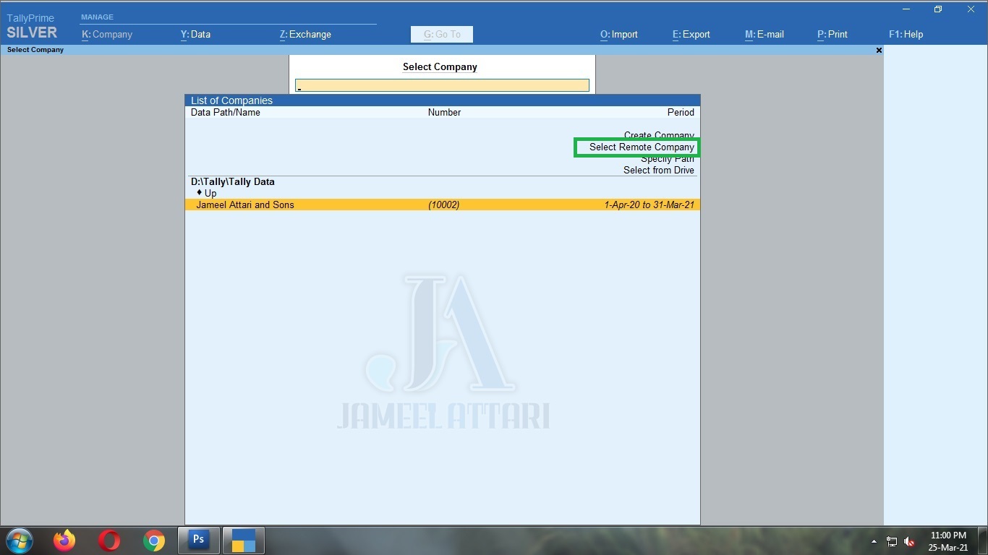The width and height of the screenshot is (988, 555).
Task: Minimize the TallyPrime window
Action: [x=906, y=9]
